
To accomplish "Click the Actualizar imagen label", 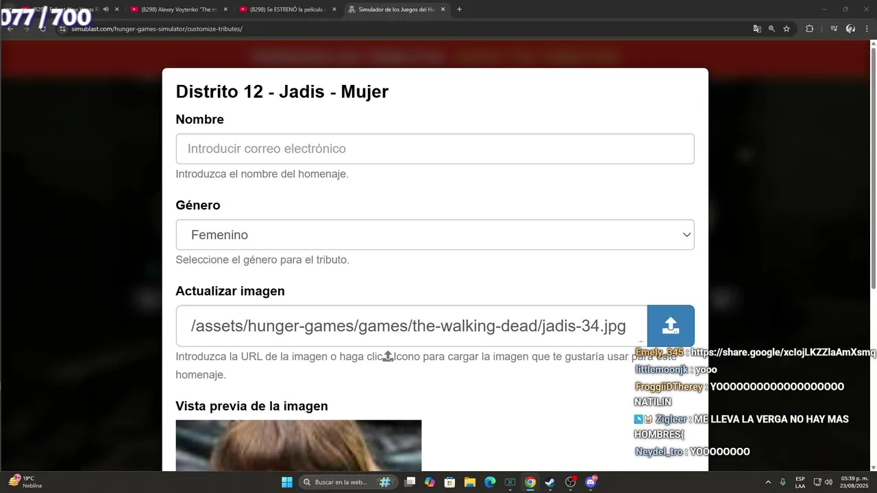I will 230,291.
